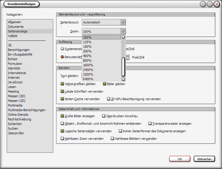Screen dimensions: 222x169
Task: Select the Systemeinstellung radio button
Action: tap(62, 49)
